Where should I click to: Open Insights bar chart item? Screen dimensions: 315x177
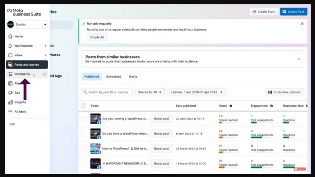click(x=20, y=102)
